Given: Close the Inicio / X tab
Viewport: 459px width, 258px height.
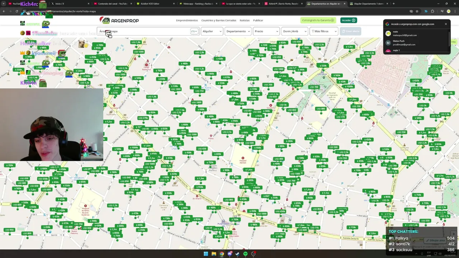Looking at the screenshot, I should coord(89,4).
